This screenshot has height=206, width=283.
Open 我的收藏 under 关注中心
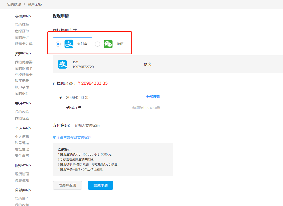click(x=22, y=112)
